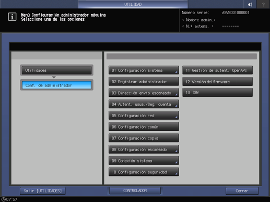Image resolution: width=270 pixels, height=202 pixels.
Task: Open help with the question mark icon
Action: pyautogui.click(x=263, y=4)
